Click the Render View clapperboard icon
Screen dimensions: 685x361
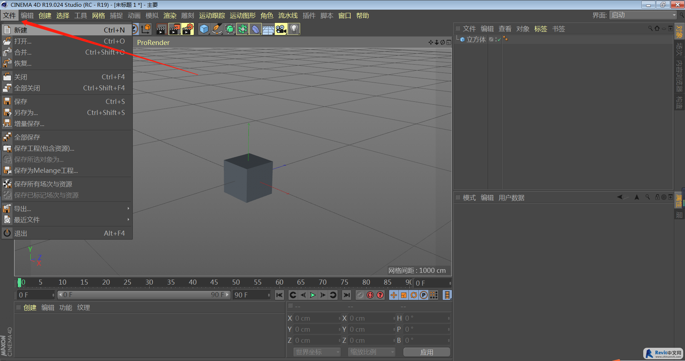click(x=161, y=29)
